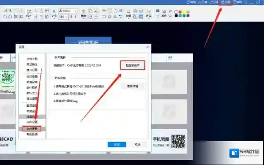Pick the yellow color swatch
This screenshot has width=264, height=165.
184,12
